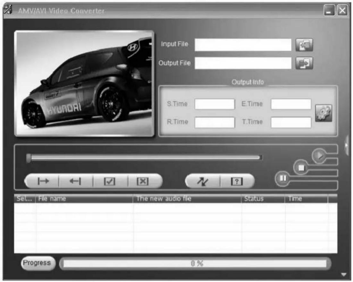This screenshot has width=353, height=282.
Task: Click the Hyundai car preview thumbnail
Action: coord(84,84)
